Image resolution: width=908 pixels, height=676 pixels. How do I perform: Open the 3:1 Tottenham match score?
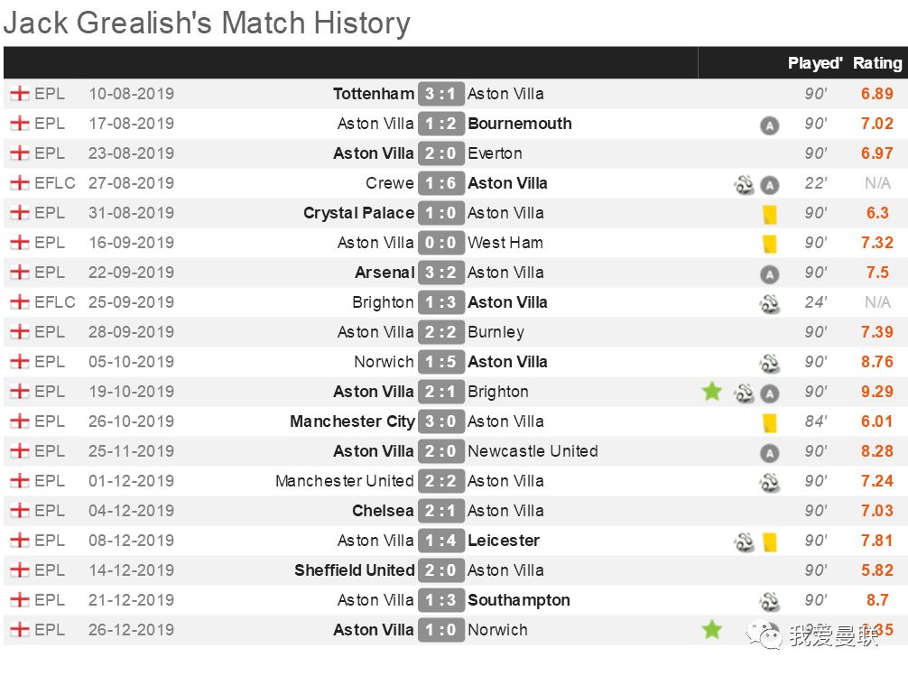click(x=440, y=94)
